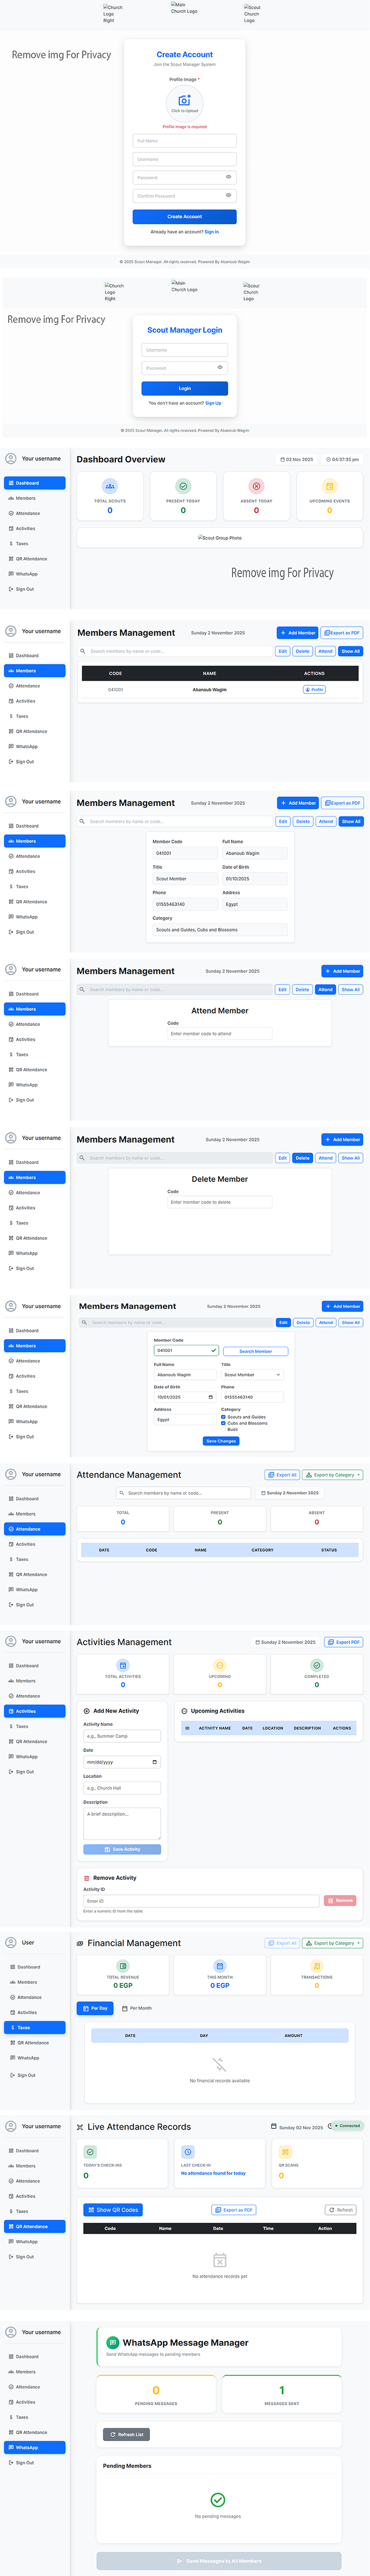Screen dimensions: 370x2576
Task: Click the Total Scouts group icon
Action: point(110,486)
